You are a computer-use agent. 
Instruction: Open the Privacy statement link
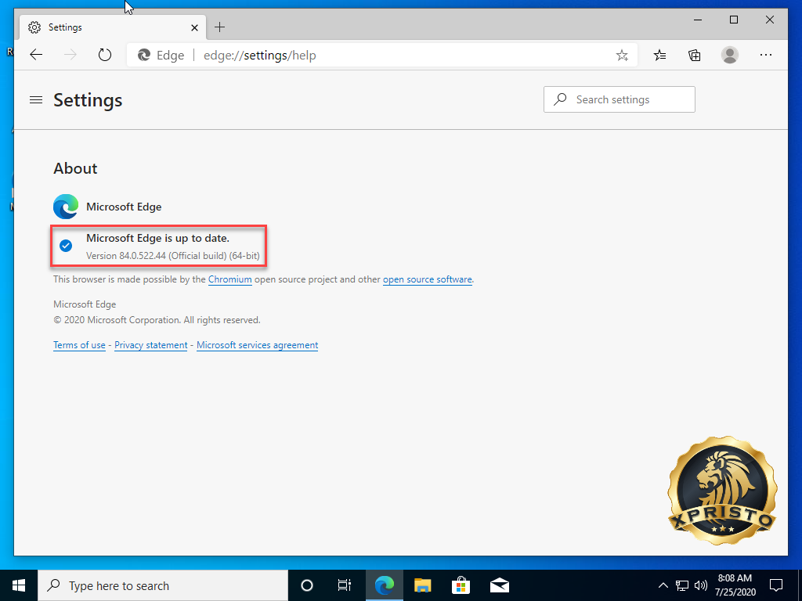click(x=151, y=345)
